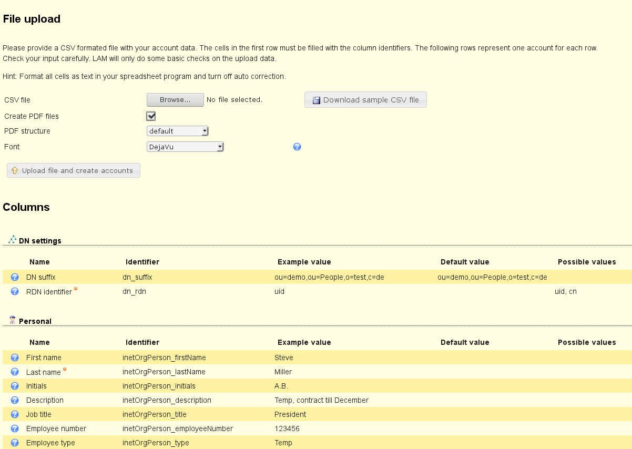Click help icon beside First name
Image resolution: width=632 pixels, height=449 pixels.
[15, 358]
